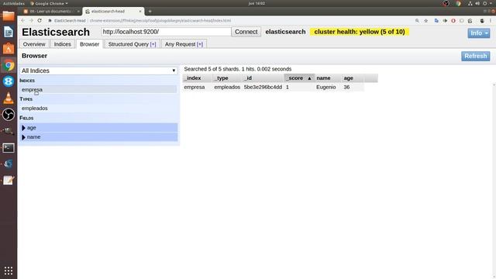Screen dimensions: 496x279
Task: Switch to the Overview tab
Action: point(34,44)
